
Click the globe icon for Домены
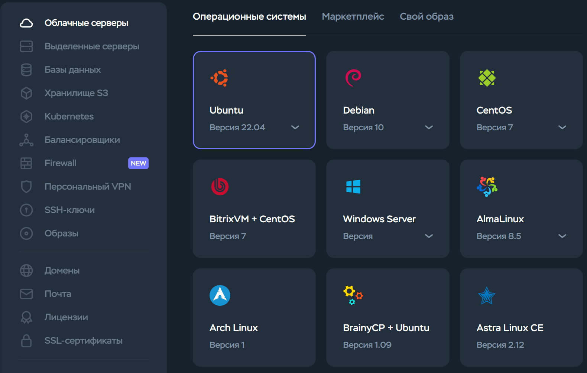(26, 271)
